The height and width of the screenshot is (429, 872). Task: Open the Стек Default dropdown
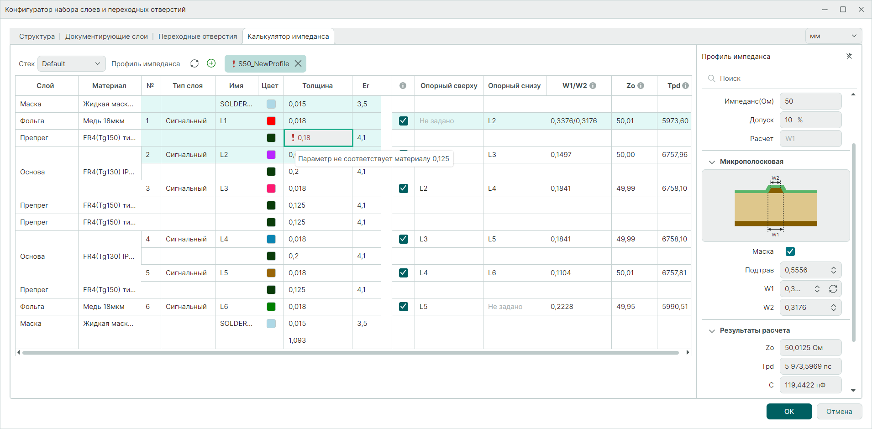pyautogui.click(x=72, y=64)
